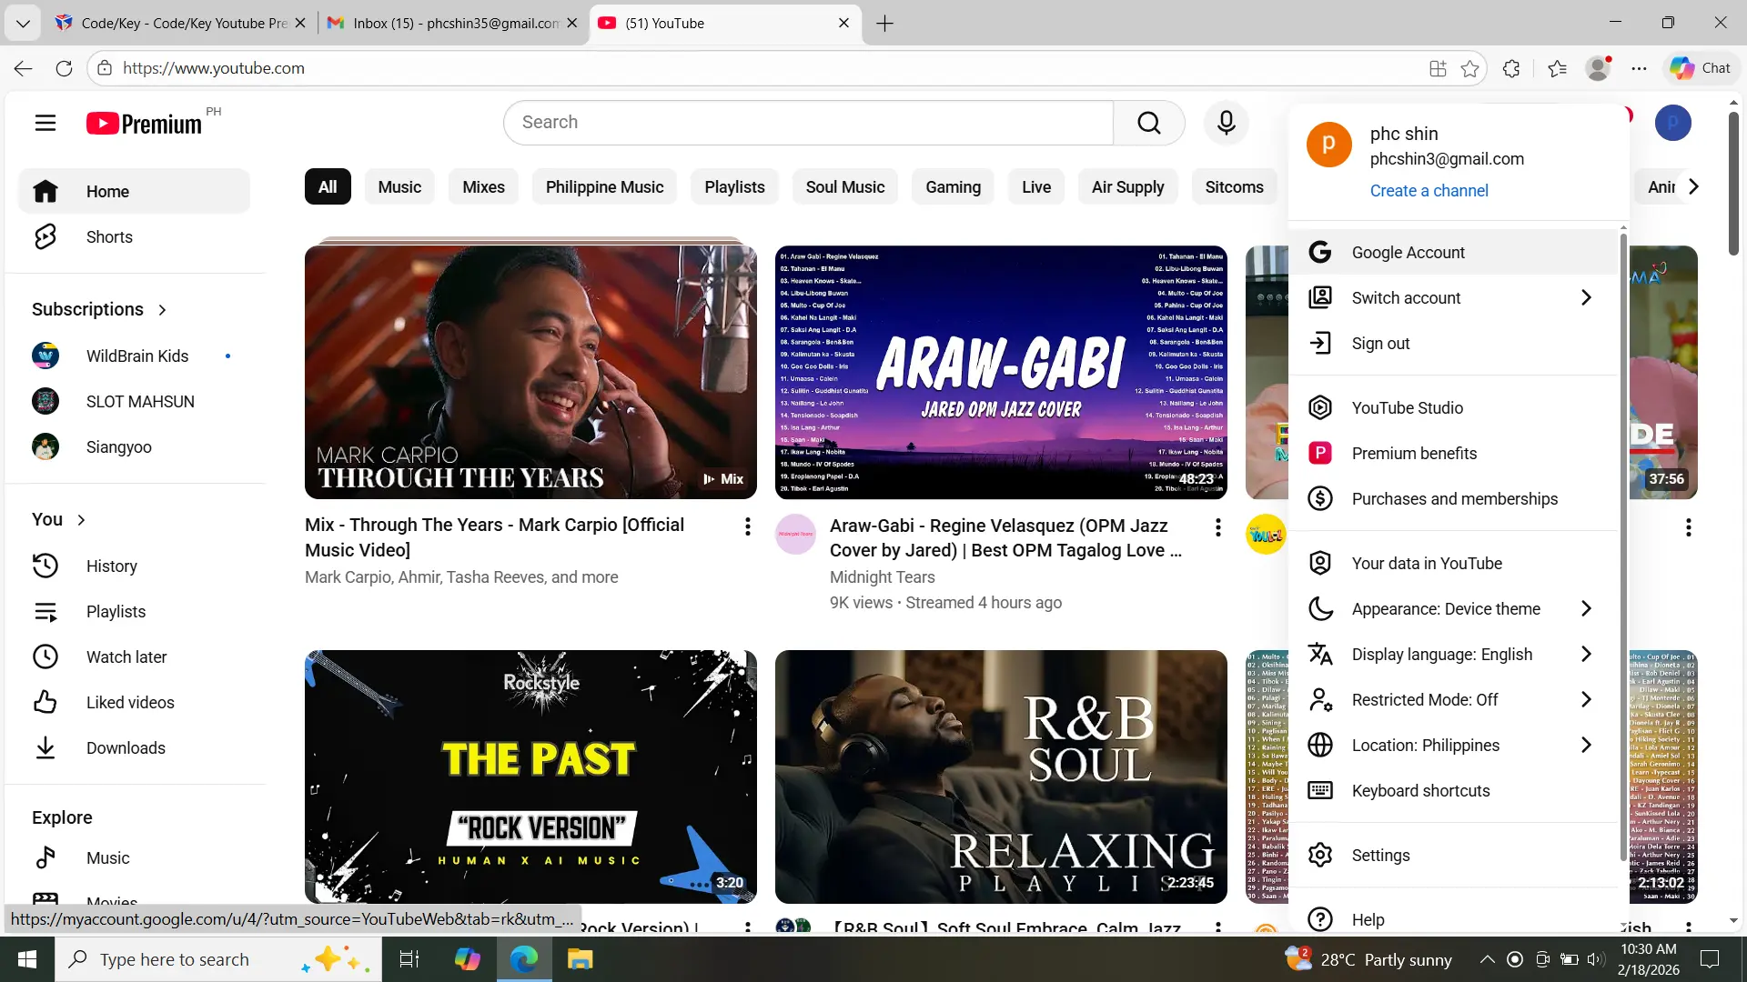The width and height of the screenshot is (1747, 982).
Task: Open History in sidebar
Action: click(134, 566)
